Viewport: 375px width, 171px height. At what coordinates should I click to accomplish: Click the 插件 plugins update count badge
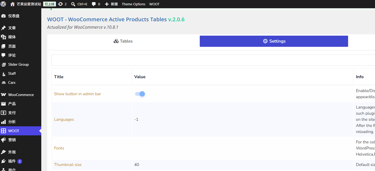[x=20, y=161]
